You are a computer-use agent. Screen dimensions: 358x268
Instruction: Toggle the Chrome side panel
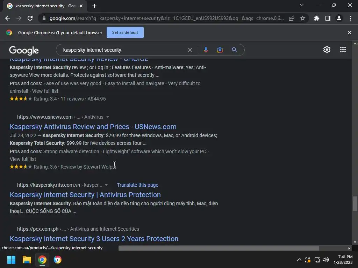point(328,18)
